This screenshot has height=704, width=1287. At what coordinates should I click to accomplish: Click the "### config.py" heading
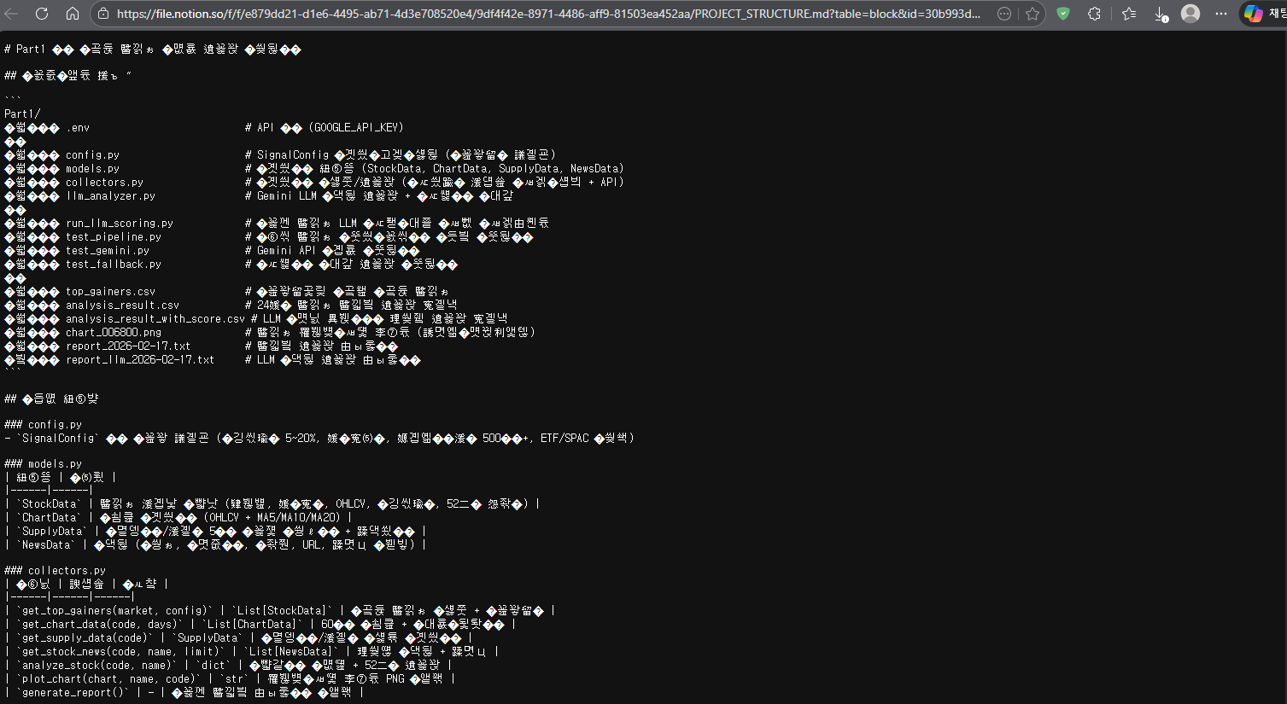point(43,424)
